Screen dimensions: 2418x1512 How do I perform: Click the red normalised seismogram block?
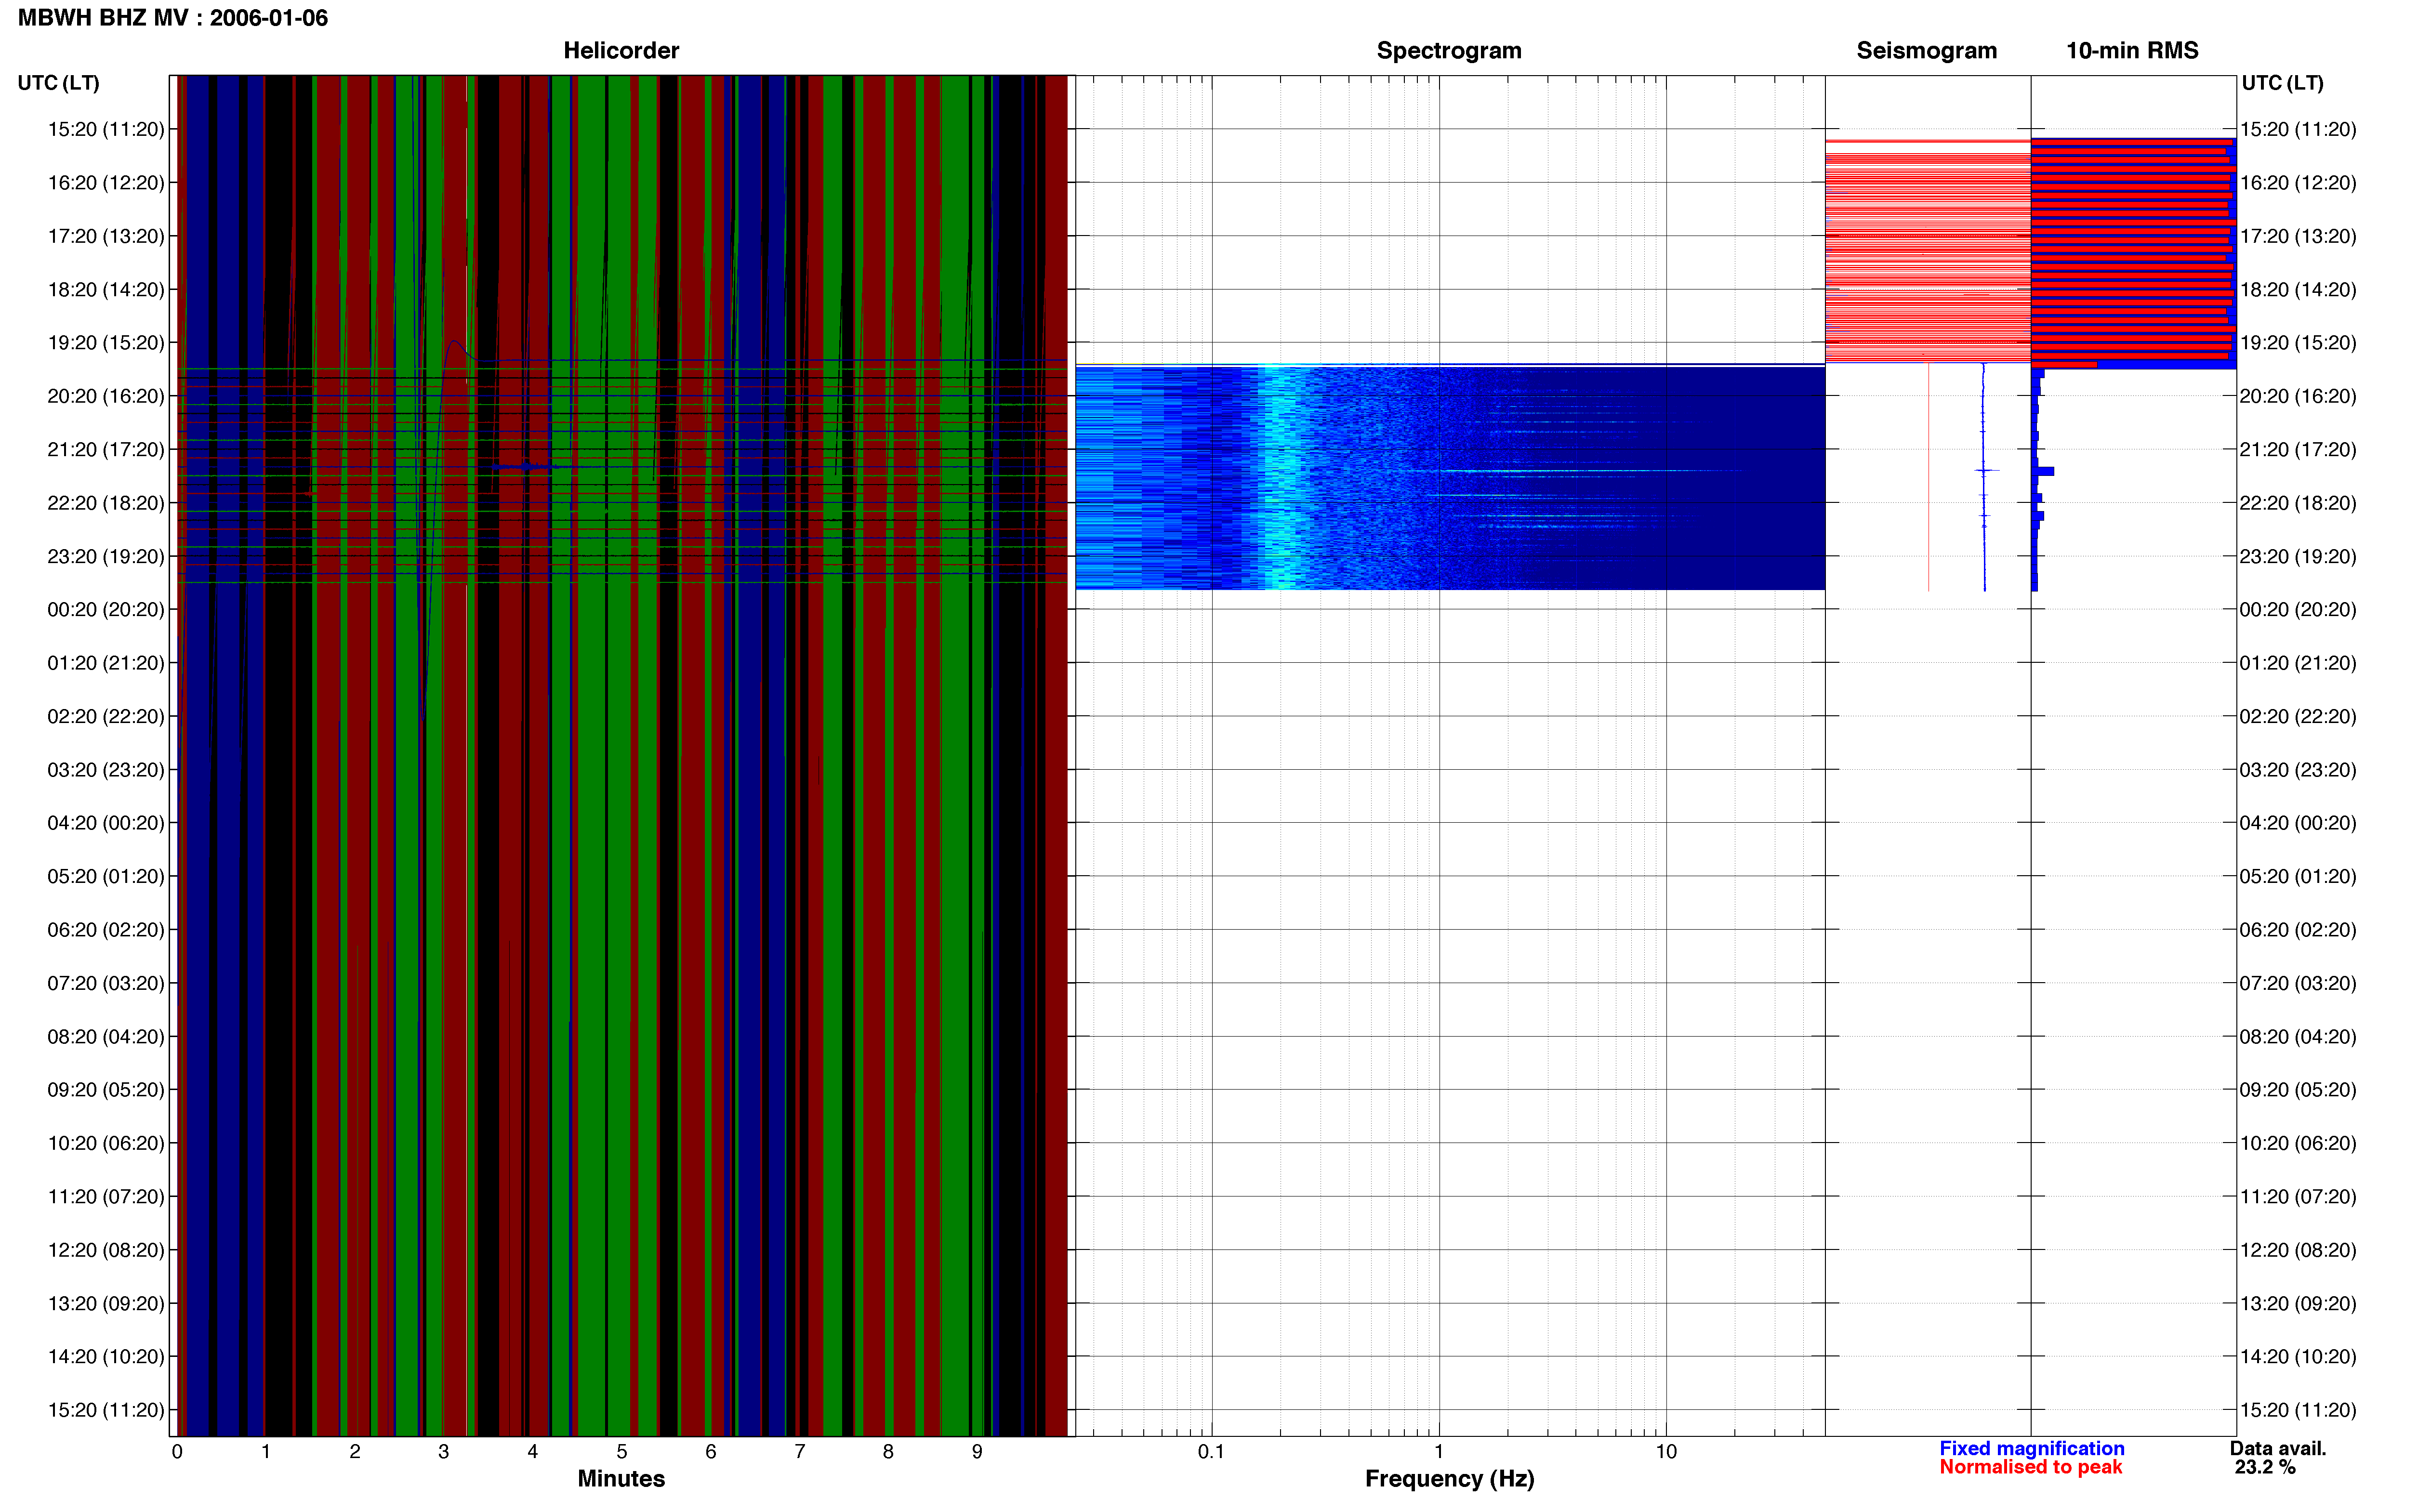[x=1927, y=251]
